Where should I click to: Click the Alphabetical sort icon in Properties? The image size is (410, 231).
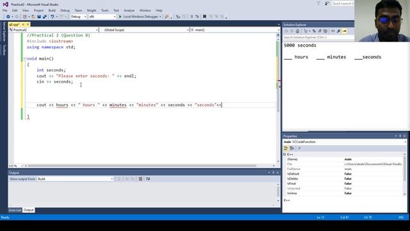click(x=292, y=148)
